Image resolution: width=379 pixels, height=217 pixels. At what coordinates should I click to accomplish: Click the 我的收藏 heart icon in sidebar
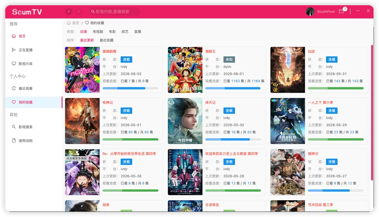coord(14,102)
